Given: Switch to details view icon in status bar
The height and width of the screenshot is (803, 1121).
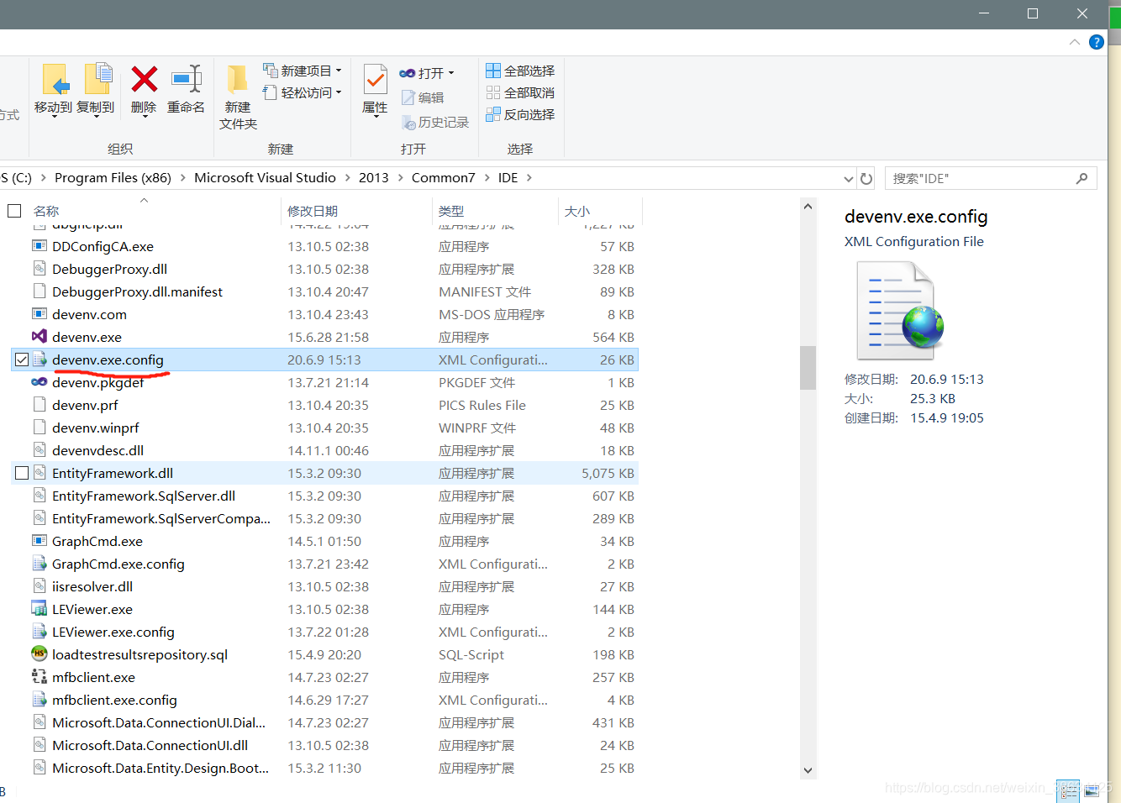Looking at the screenshot, I should tap(1068, 791).
